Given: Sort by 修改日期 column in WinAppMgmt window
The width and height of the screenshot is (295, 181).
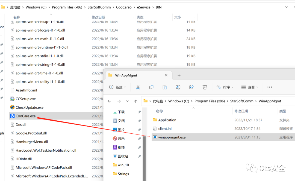Looking at the screenshot, I should [241, 111].
